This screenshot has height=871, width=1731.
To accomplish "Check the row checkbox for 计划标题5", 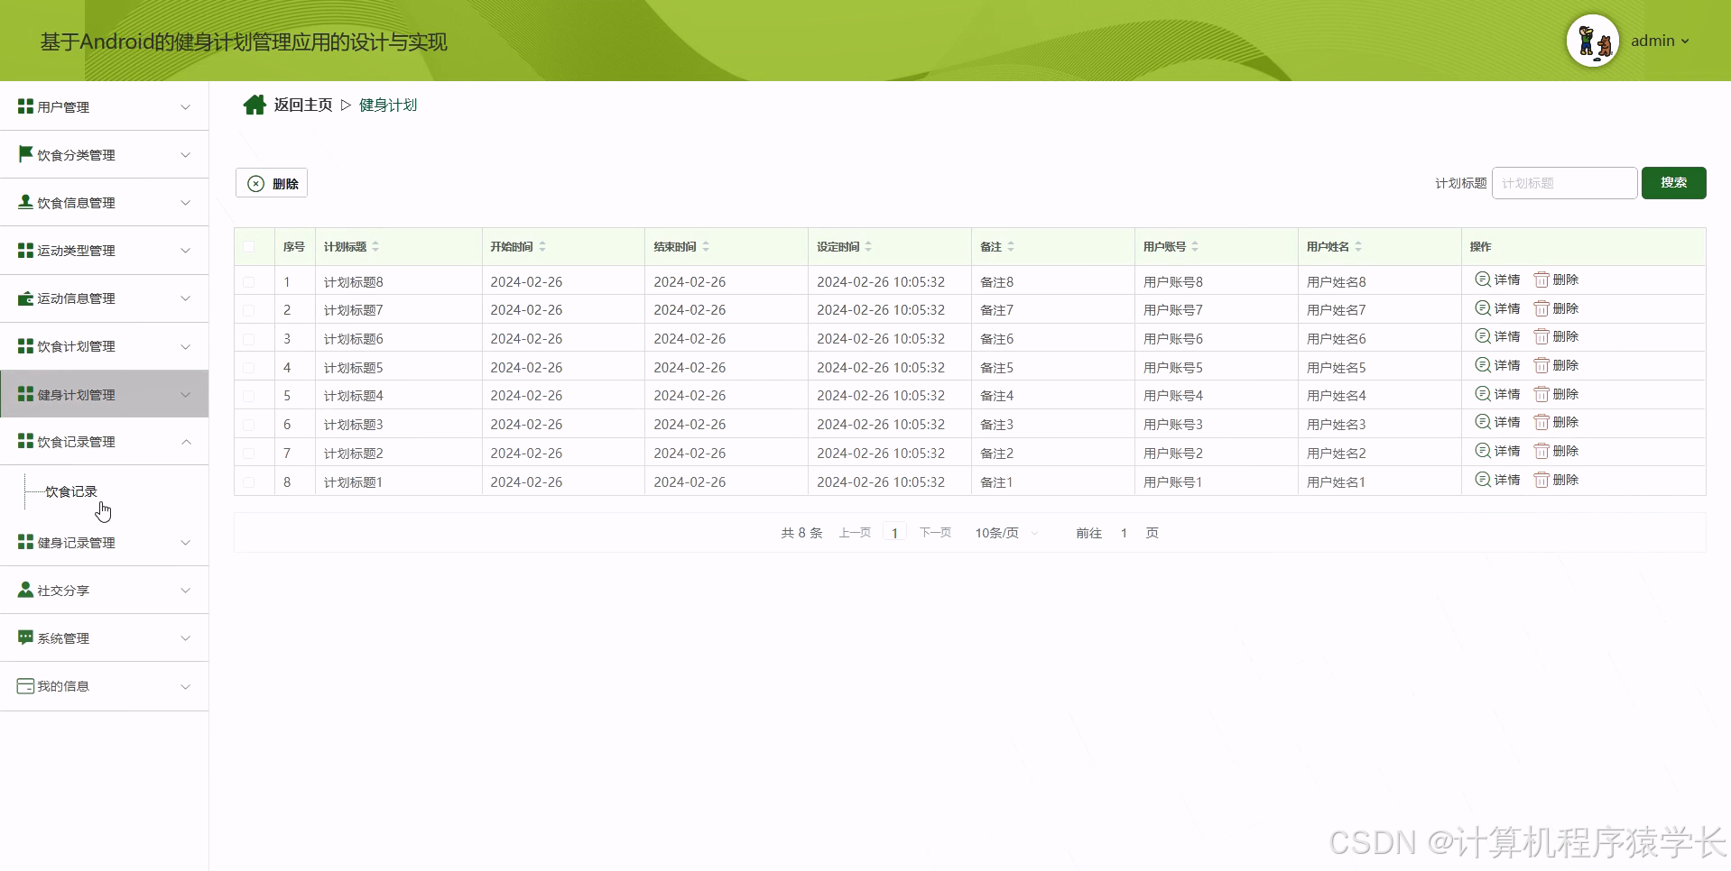I will (x=249, y=368).
